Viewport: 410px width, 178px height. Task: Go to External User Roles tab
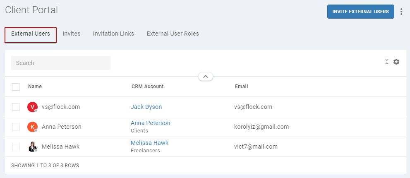173,34
